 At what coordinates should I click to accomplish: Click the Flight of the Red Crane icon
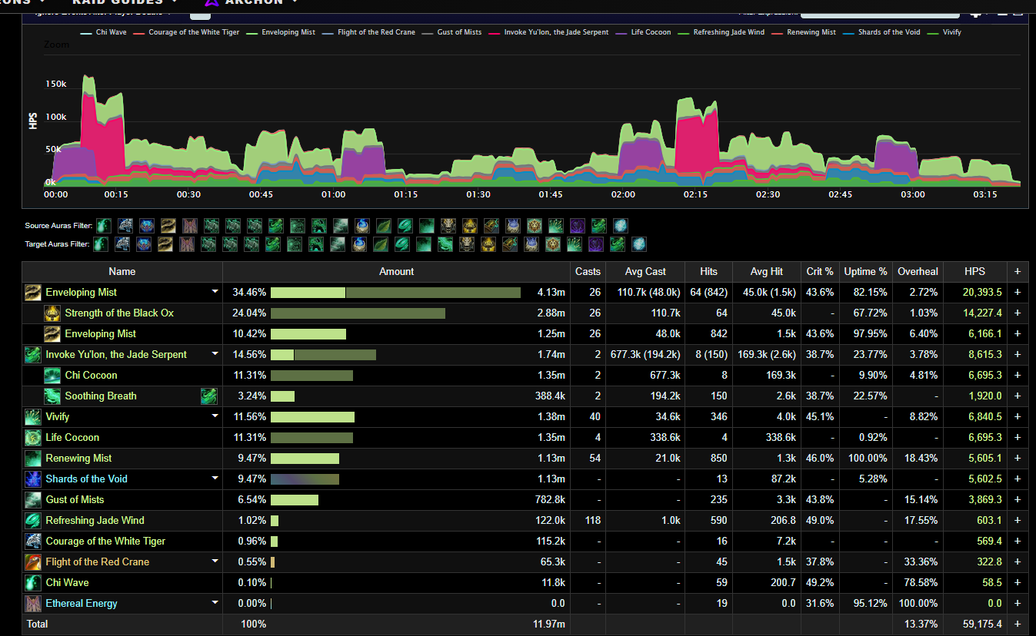click(33, 561)
